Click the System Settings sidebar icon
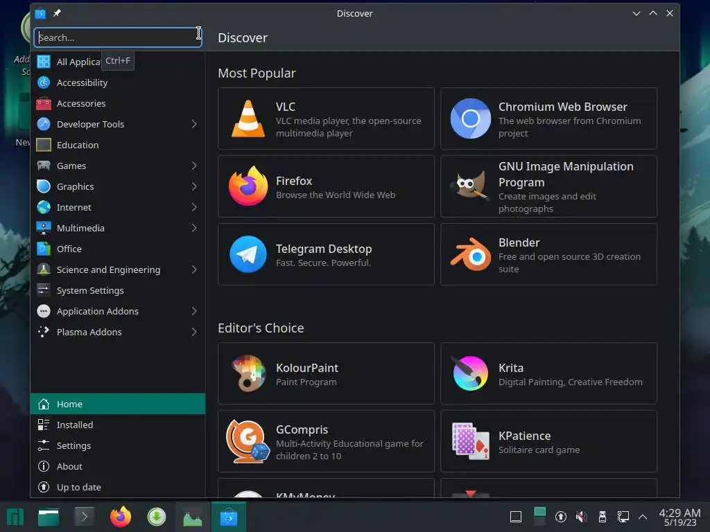 click(x=44, y=290)
